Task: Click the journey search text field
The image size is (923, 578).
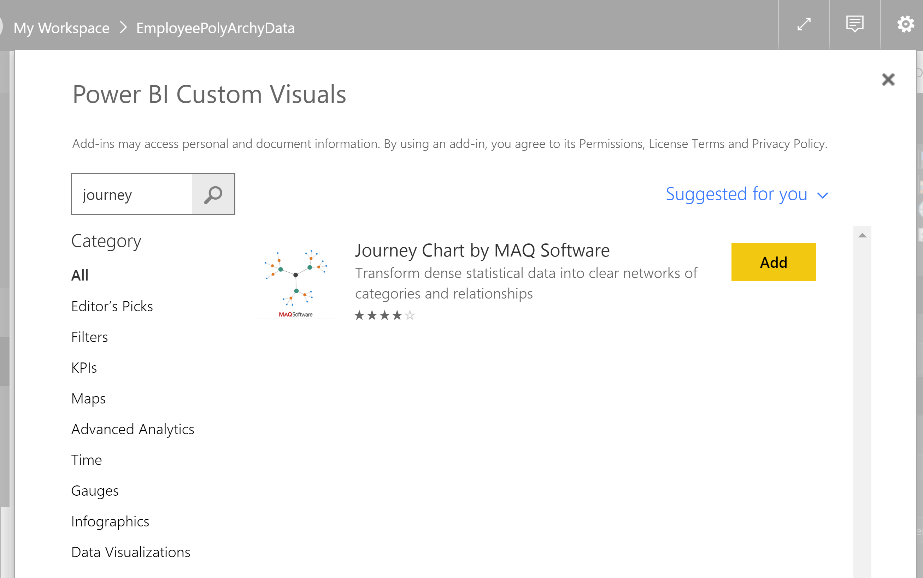Action: [132, 194]
